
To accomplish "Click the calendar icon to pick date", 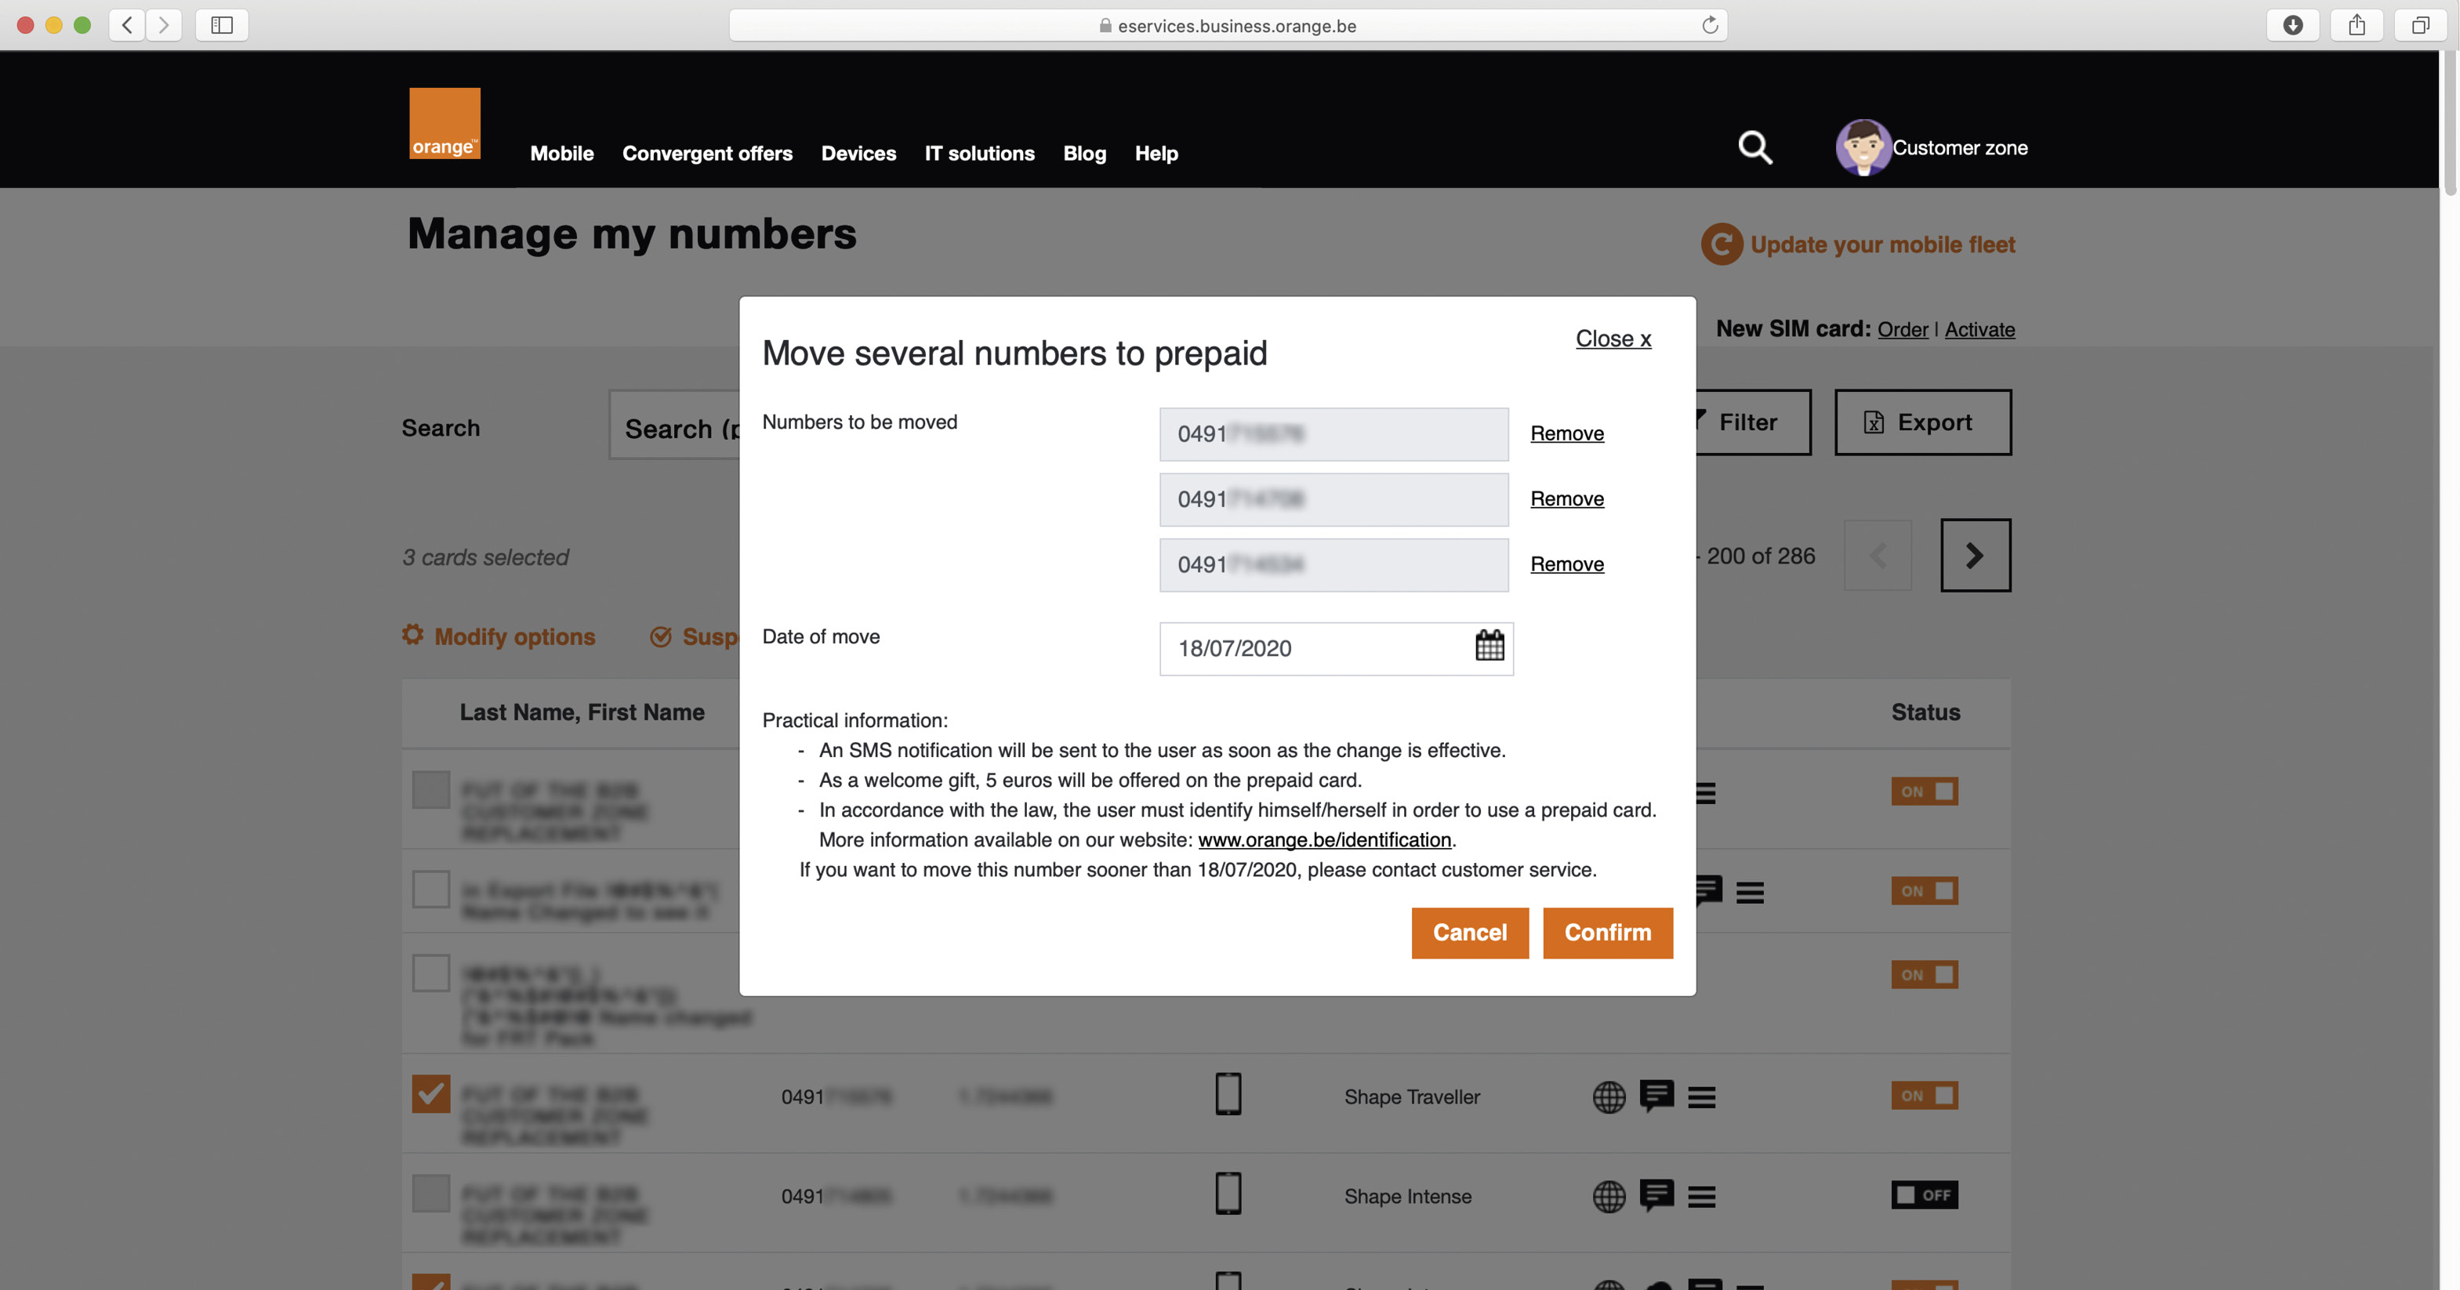I will pos(1489,646).
